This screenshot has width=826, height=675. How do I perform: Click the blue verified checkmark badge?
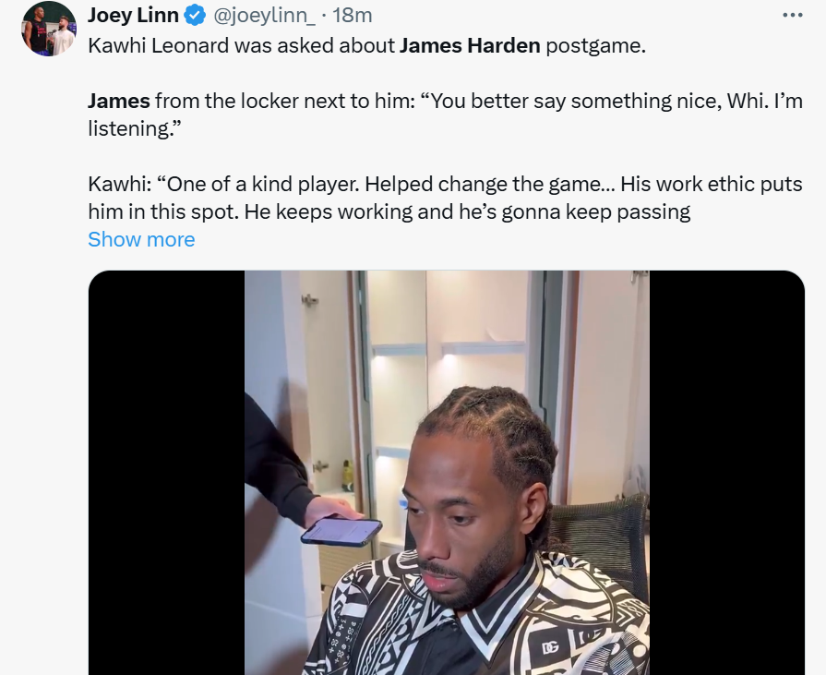(196, 16)
